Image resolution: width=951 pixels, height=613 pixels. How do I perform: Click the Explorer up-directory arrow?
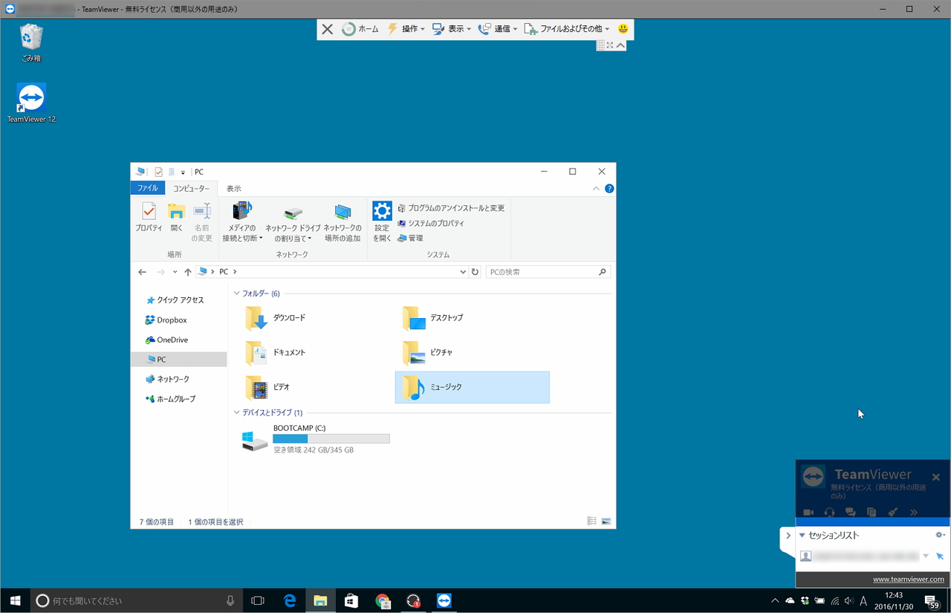(x=188, y=272)
